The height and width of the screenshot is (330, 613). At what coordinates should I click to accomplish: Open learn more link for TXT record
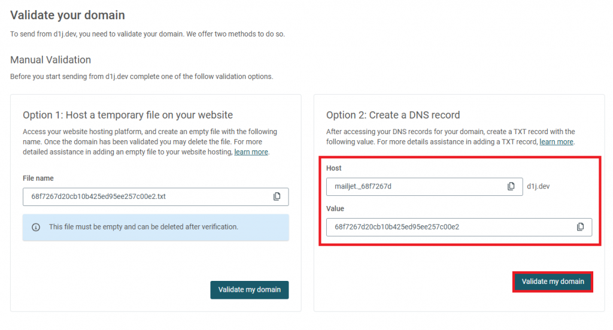click(x=556, y=142)
